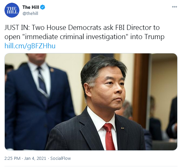Image resolution: width=182 pixels, height=167 pixels.
Task: Click the 2:25 PM timestamp
Action: [x=13, y=158]
